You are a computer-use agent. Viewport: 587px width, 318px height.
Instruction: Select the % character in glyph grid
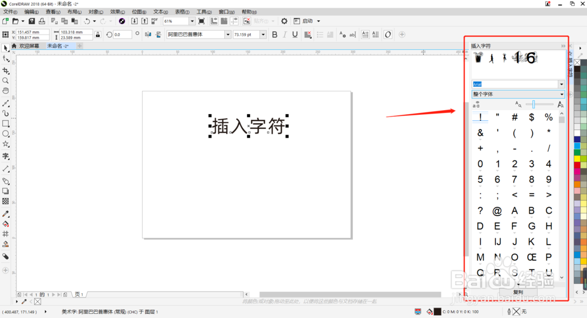pos(548,117)
